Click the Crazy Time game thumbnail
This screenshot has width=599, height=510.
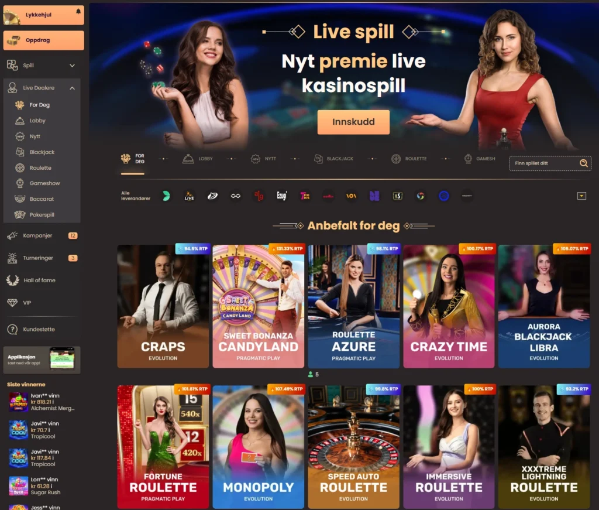(x=449, y=306)
